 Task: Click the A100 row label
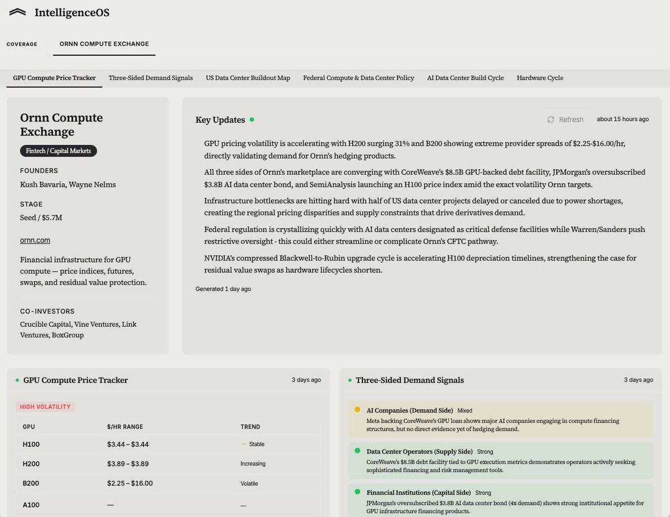pyautogui.click(x=31, y=505)
